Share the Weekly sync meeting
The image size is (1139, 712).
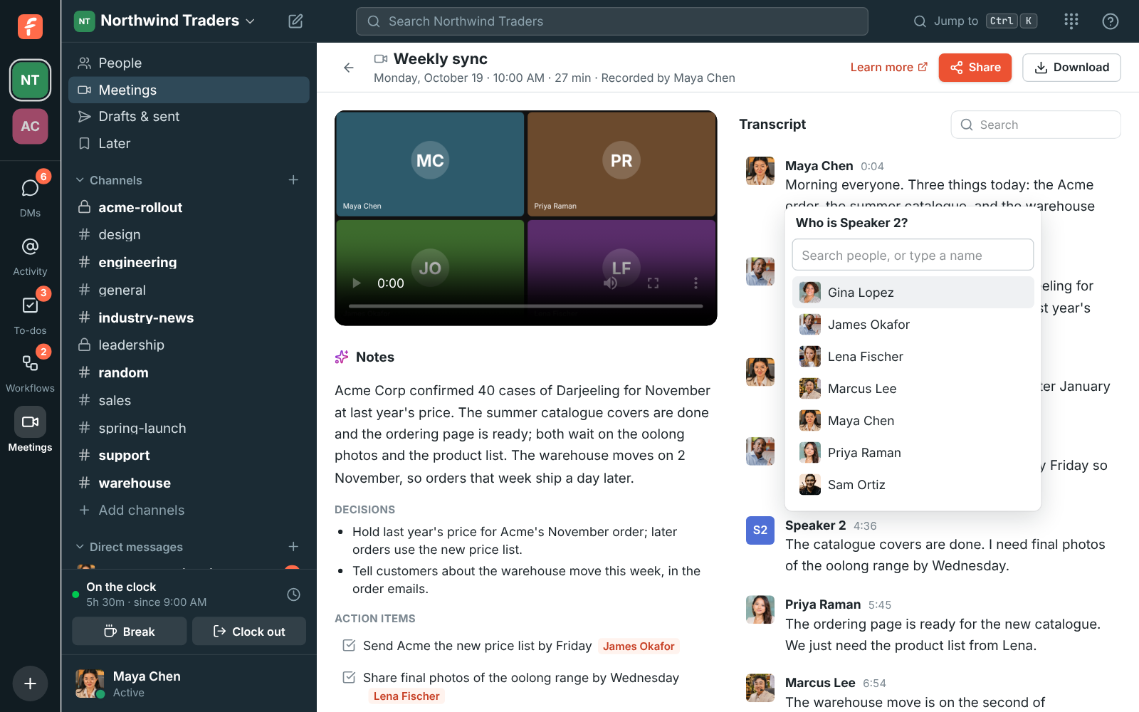(975, 68)
